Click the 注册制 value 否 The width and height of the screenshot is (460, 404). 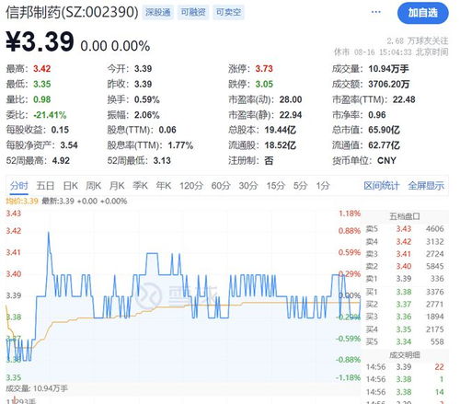tap(269, 160)
